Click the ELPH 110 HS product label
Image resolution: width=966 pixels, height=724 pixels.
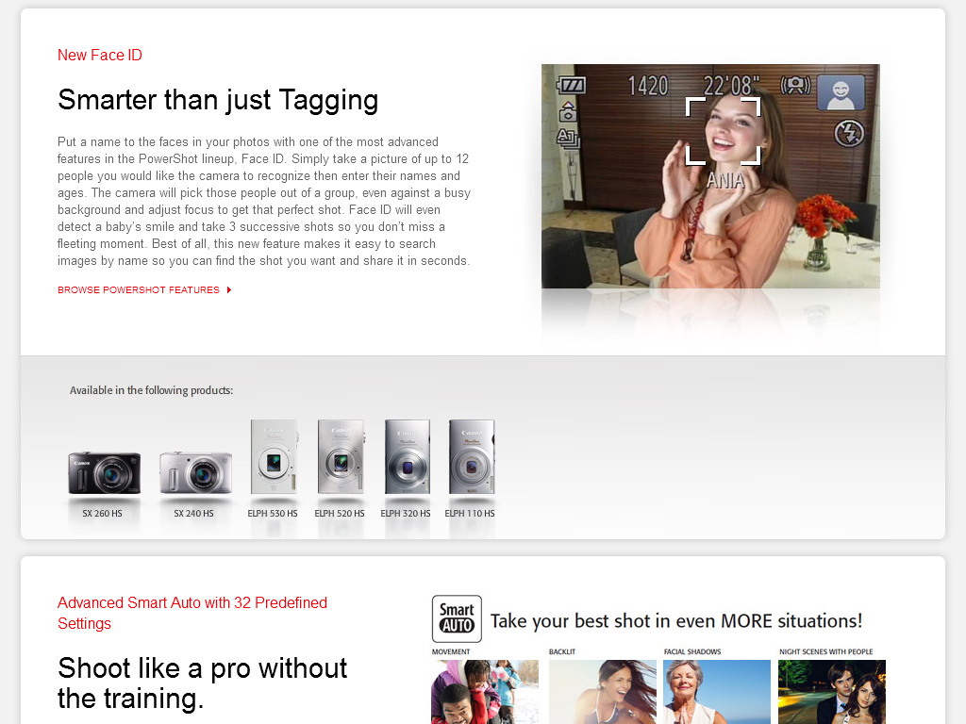470,514
